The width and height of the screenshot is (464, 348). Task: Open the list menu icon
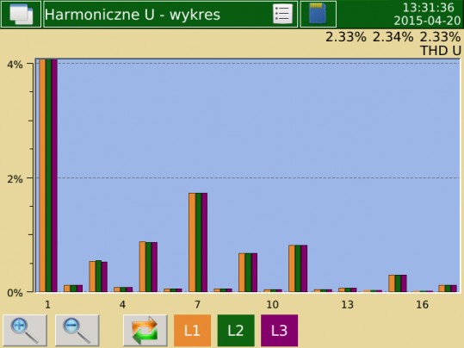282,14
